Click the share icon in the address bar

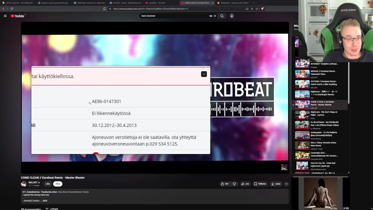257,9
